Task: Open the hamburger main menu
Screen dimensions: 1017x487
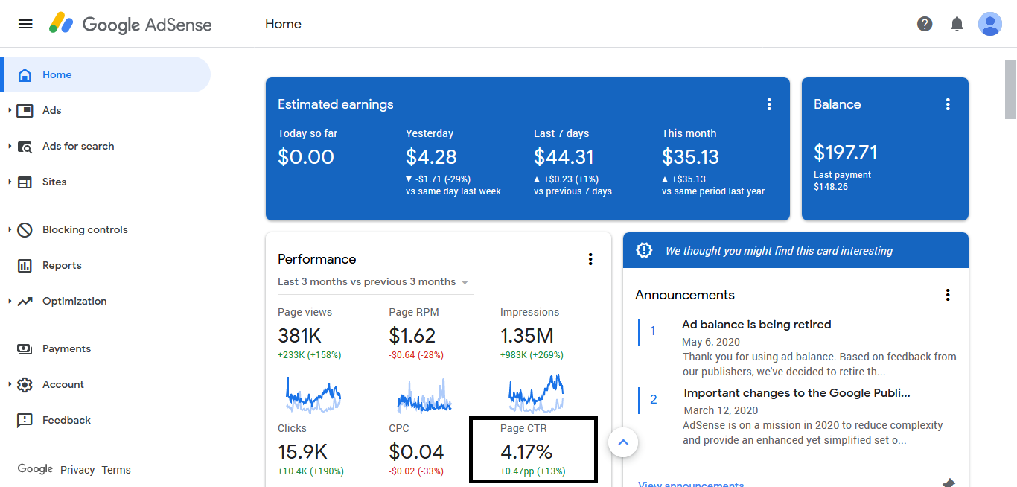Action: (25, 24)
